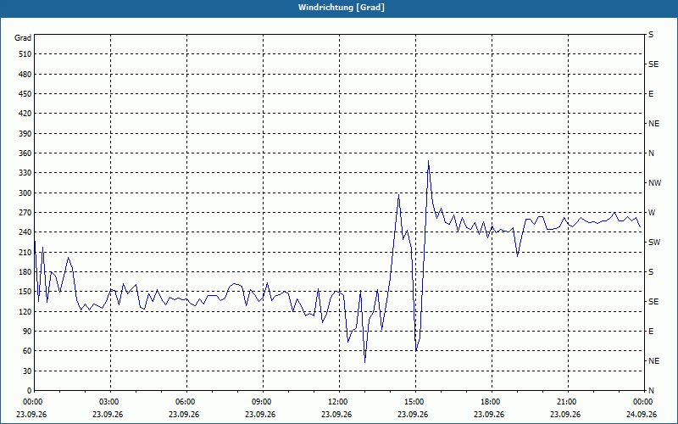Select the 240 value on the degree axis
This screenshot has height=424, width=678.
click(25, 232)
